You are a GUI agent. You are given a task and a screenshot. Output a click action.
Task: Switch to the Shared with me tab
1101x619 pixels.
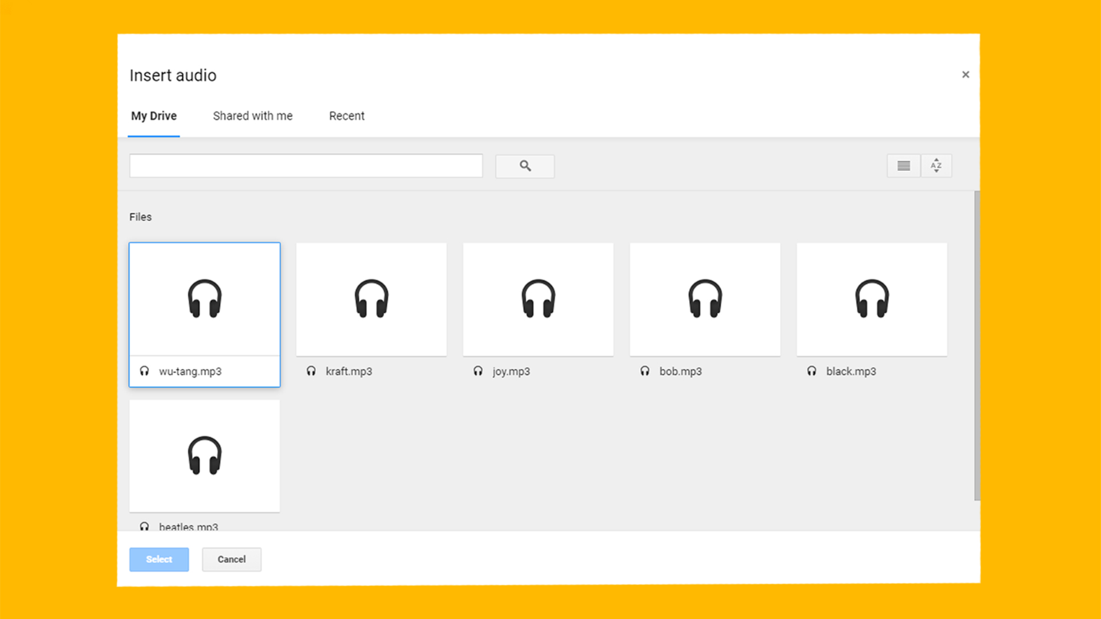[252, 116]
